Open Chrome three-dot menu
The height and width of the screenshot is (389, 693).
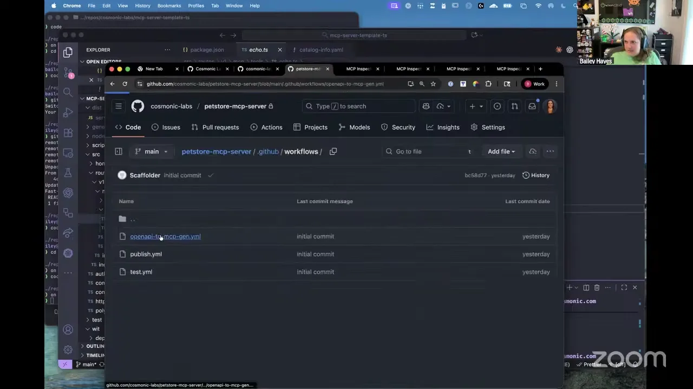pyautogui.click(x=556, y=84)
